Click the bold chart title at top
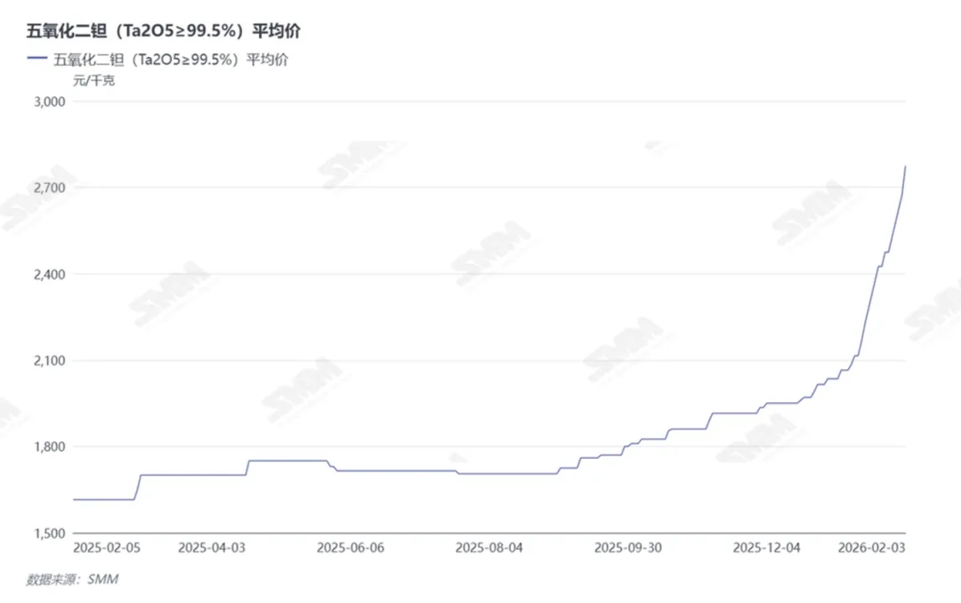 [164, 32]
